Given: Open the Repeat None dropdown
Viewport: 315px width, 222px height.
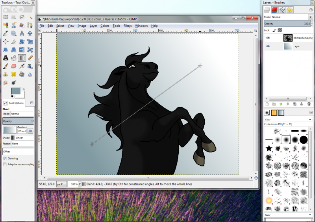Looking at the screenshot, I should (x=22, y=144).
